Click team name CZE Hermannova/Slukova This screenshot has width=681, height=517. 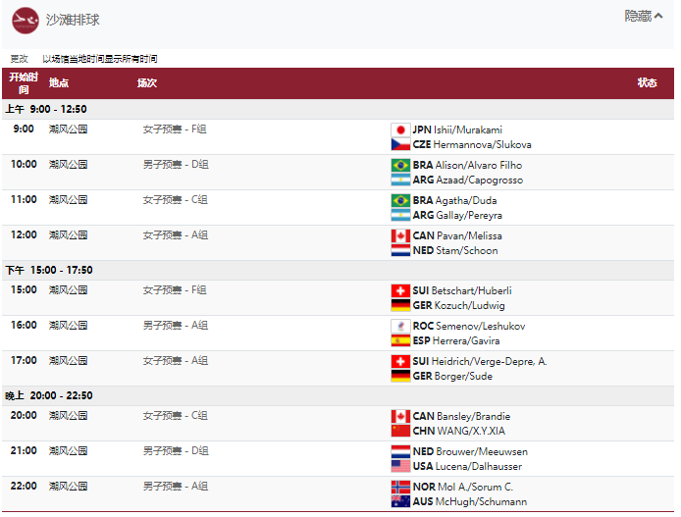click(472, 144)
